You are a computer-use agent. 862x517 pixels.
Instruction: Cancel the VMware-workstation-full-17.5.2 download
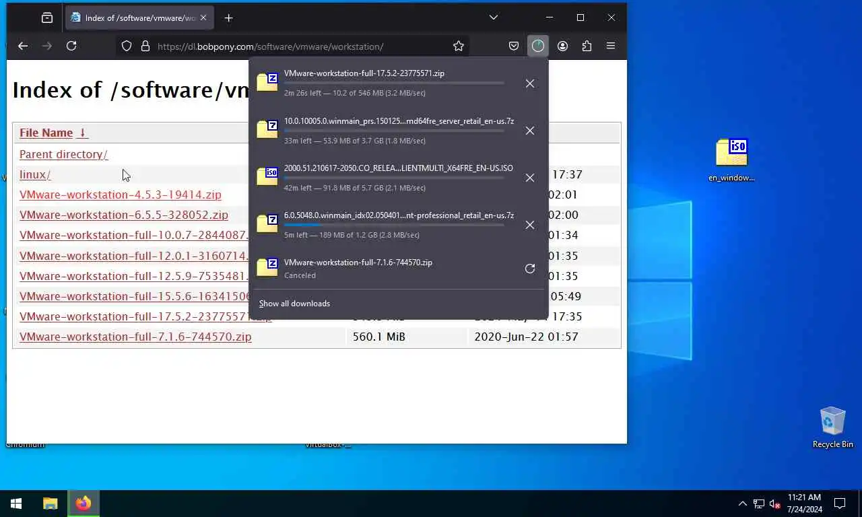click(x=530, y=83)
